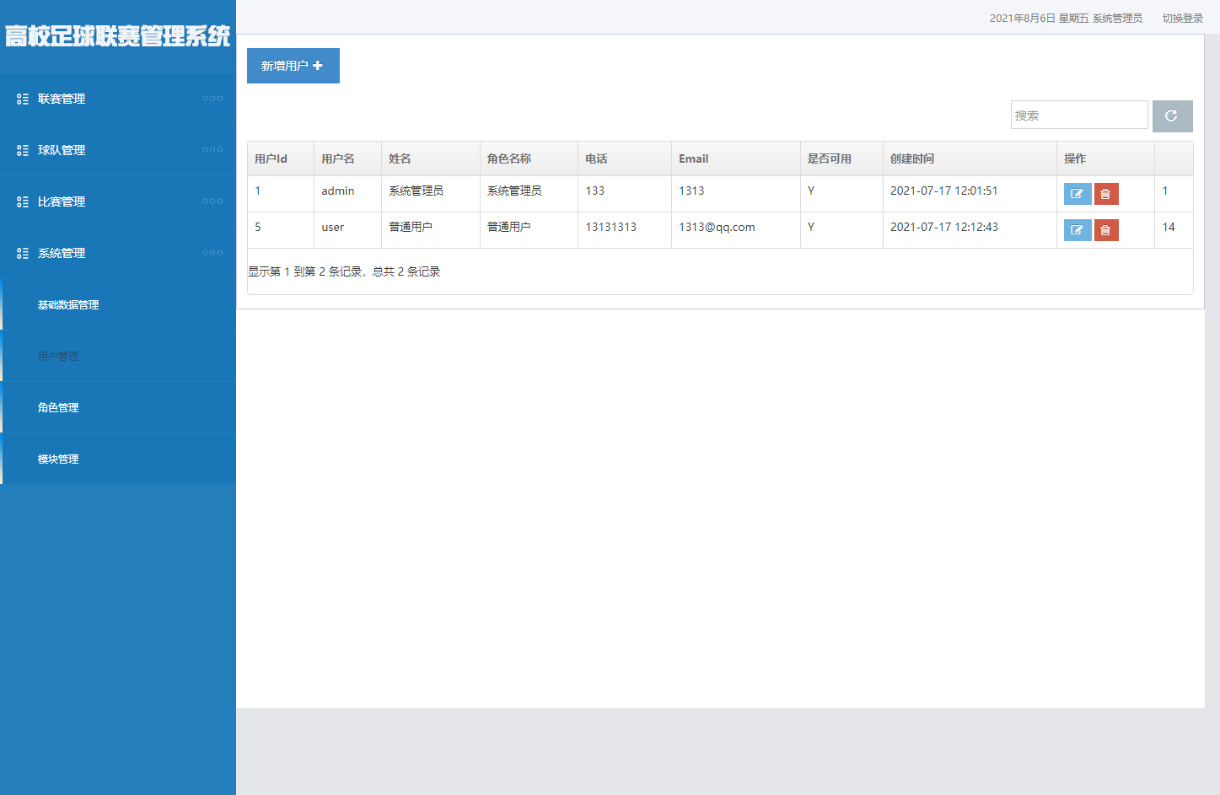Delete the user row with Id 5
This screenshot has height=795, width=1220.
[1105, 230]
